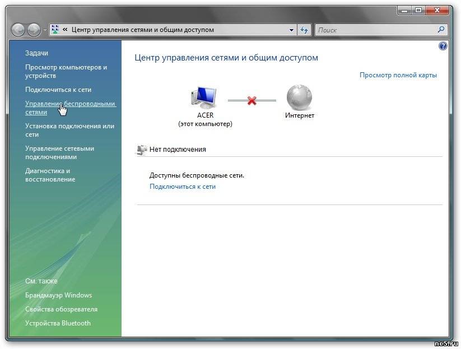The image size is (461, 349).
Task: Click the magnifier search icon
Action: tap(441, 29)
